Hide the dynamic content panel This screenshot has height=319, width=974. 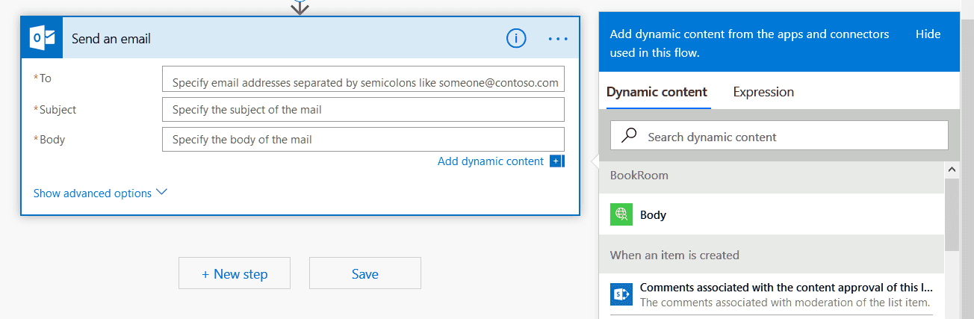tap(928, 34)
